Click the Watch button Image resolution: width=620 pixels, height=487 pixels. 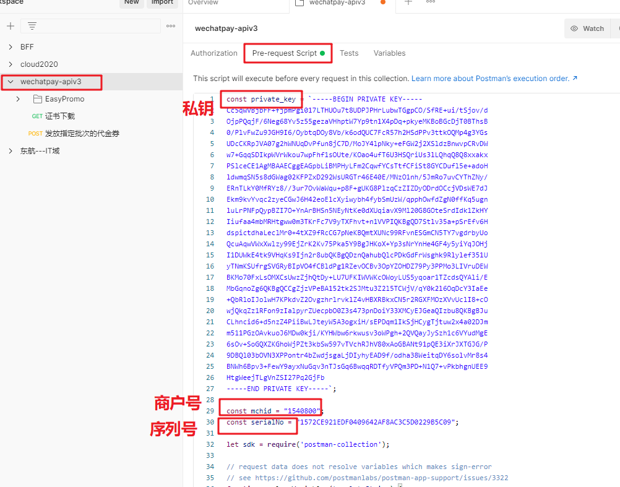pyautogui.click(x=587, y=28)
